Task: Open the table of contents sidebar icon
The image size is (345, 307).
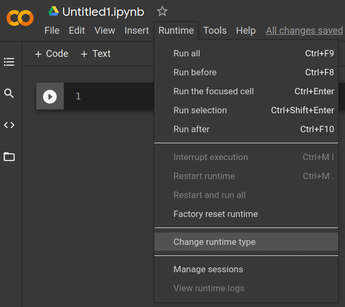Action: [x=9, y=62]
